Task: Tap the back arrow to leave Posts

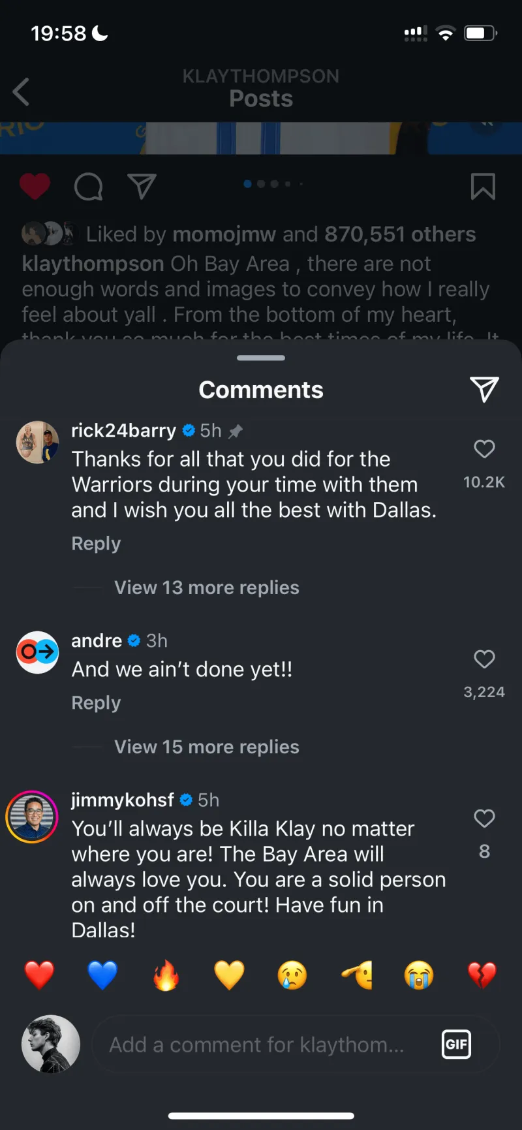Action: 22,91
